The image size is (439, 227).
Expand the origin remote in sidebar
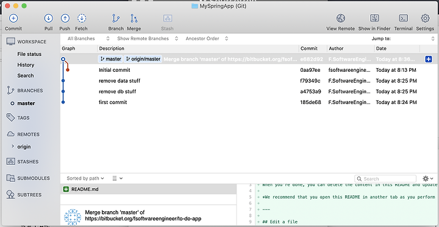point(13,146)
